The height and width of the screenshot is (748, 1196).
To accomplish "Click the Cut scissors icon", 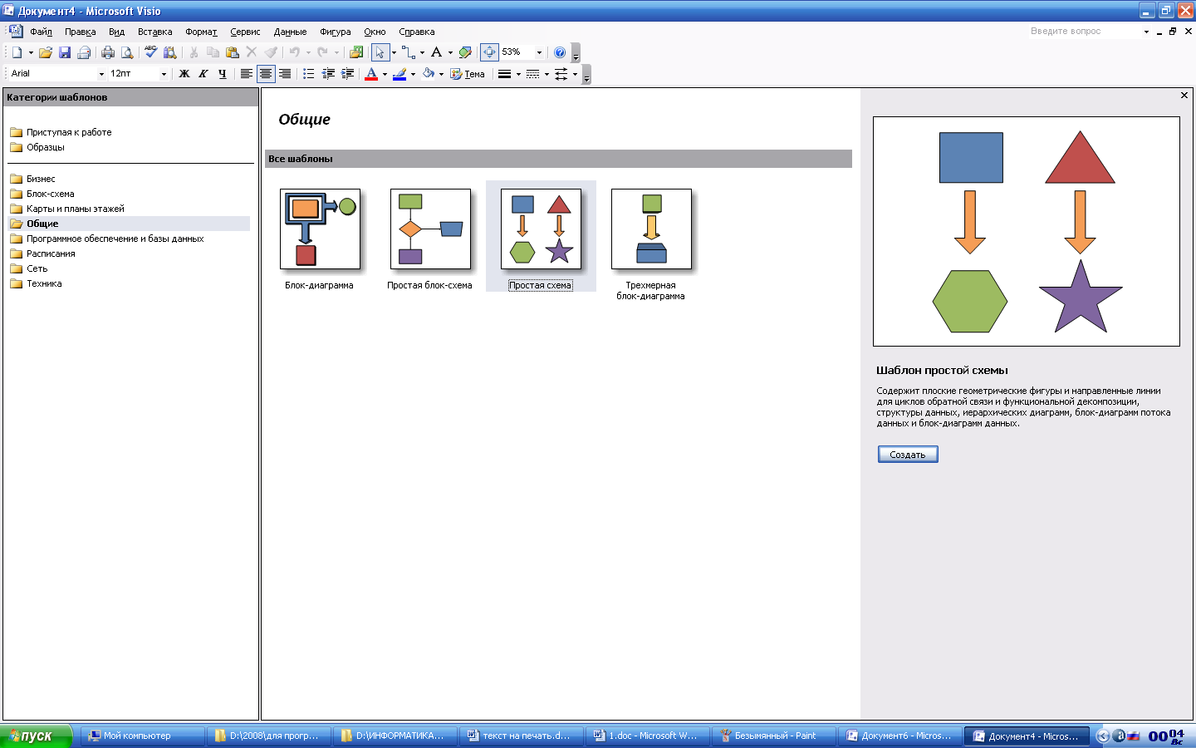I will [x=194, y=52].
